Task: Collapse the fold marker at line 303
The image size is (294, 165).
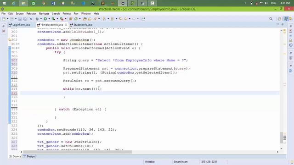Action: 18,44
